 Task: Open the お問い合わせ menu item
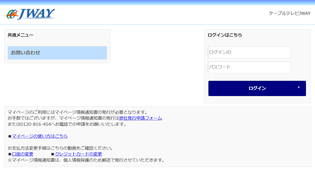point(57,53)
